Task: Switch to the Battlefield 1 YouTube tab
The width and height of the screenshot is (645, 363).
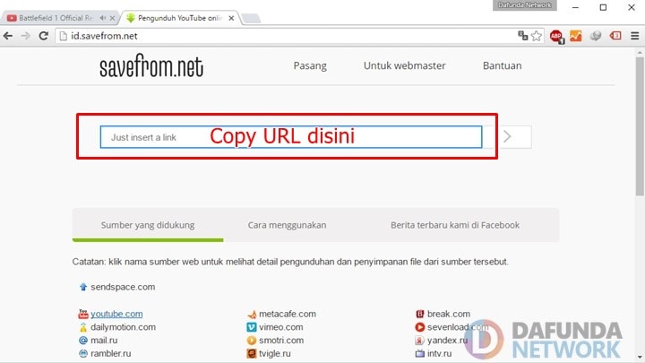Action: coord(54,18)
